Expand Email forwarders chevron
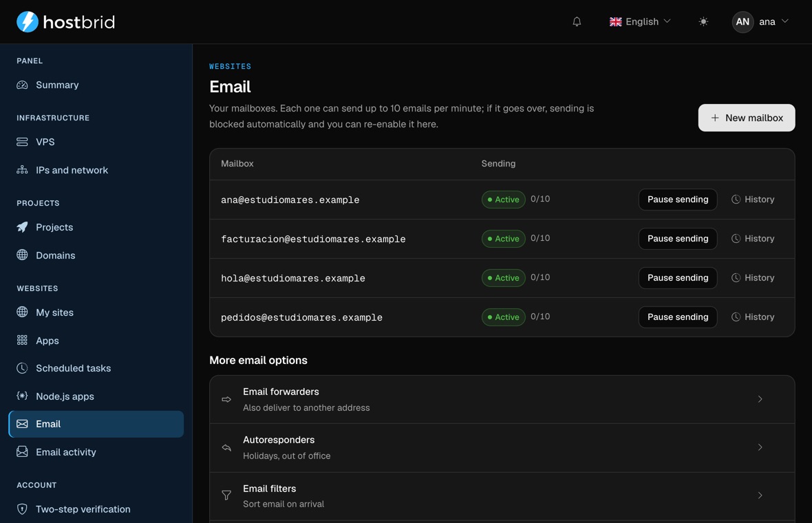The width and height of the screenshot is (812, 523). 760,399
